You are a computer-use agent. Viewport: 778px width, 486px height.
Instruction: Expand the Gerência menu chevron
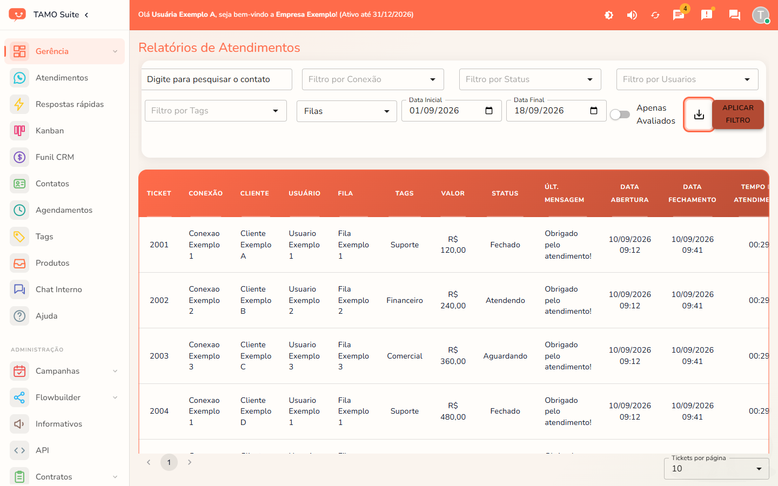pyautogui.click(x=115, y=51)
